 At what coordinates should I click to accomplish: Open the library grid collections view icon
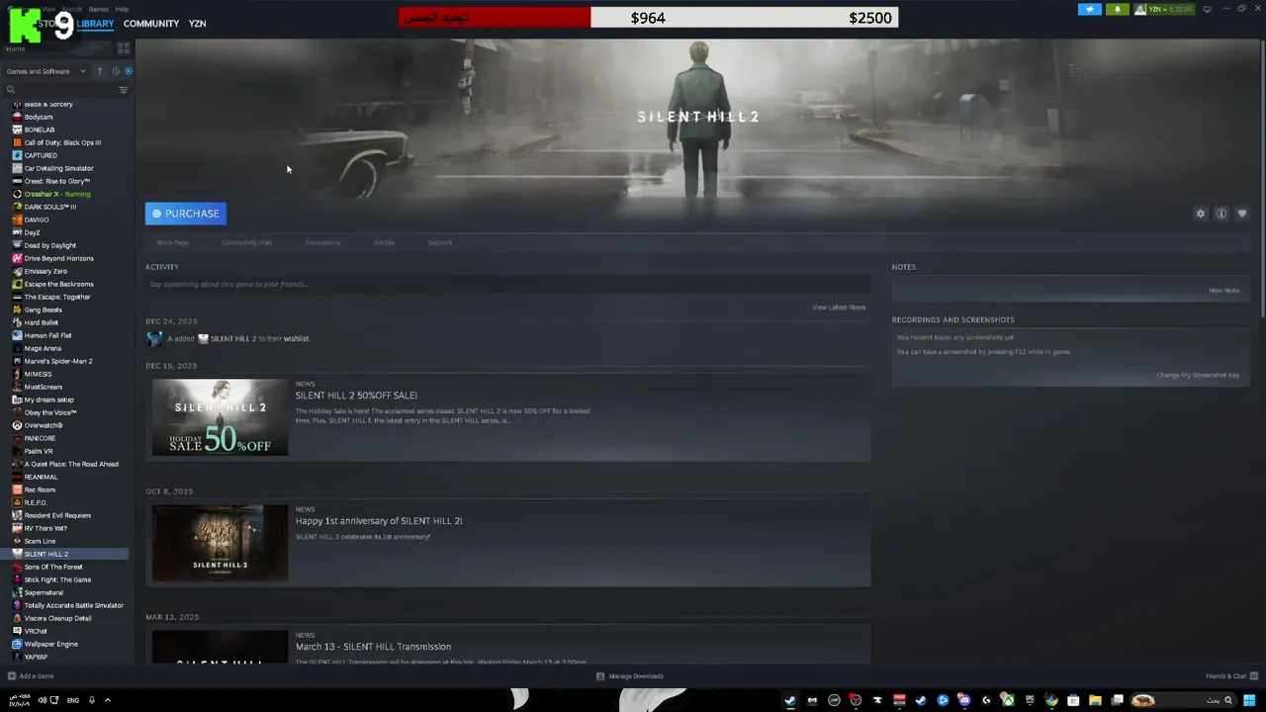[124, 47]
